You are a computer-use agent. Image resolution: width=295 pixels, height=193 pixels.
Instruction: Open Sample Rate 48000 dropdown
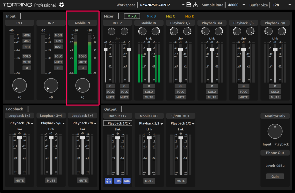tap(244, 5)
